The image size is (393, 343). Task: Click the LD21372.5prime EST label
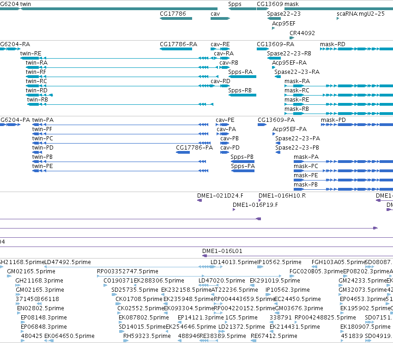[x=242, y=327]
